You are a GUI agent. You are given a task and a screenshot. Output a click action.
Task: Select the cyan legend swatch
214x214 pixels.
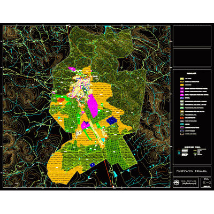click(182, 124)
